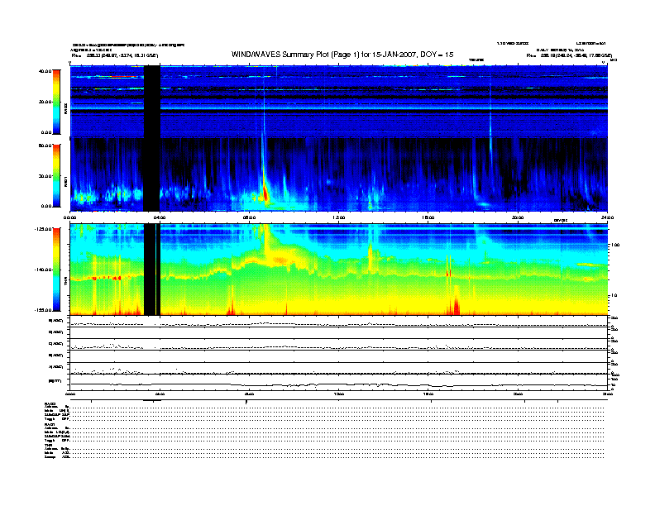Click the 30.00 label on RAD1 scale
655x506 pixels.
coord(45,176)
